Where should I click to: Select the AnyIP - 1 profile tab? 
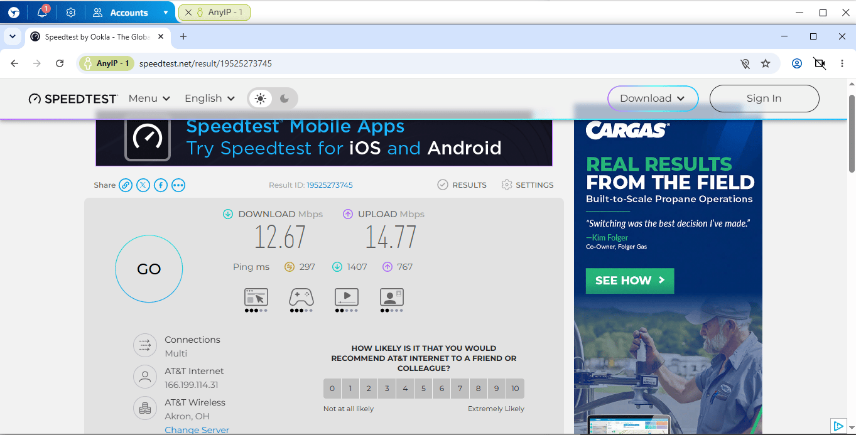pos(214,13)
